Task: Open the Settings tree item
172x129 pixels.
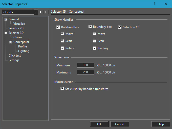Action: pyautogui.click(x=14, y=60)
